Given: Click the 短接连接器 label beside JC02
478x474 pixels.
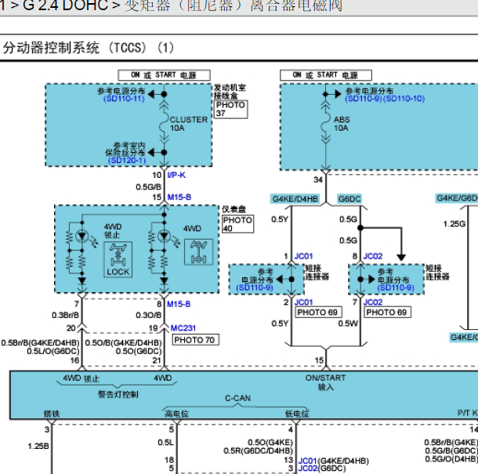Looking at the screenshot, I should coord(437,273).
